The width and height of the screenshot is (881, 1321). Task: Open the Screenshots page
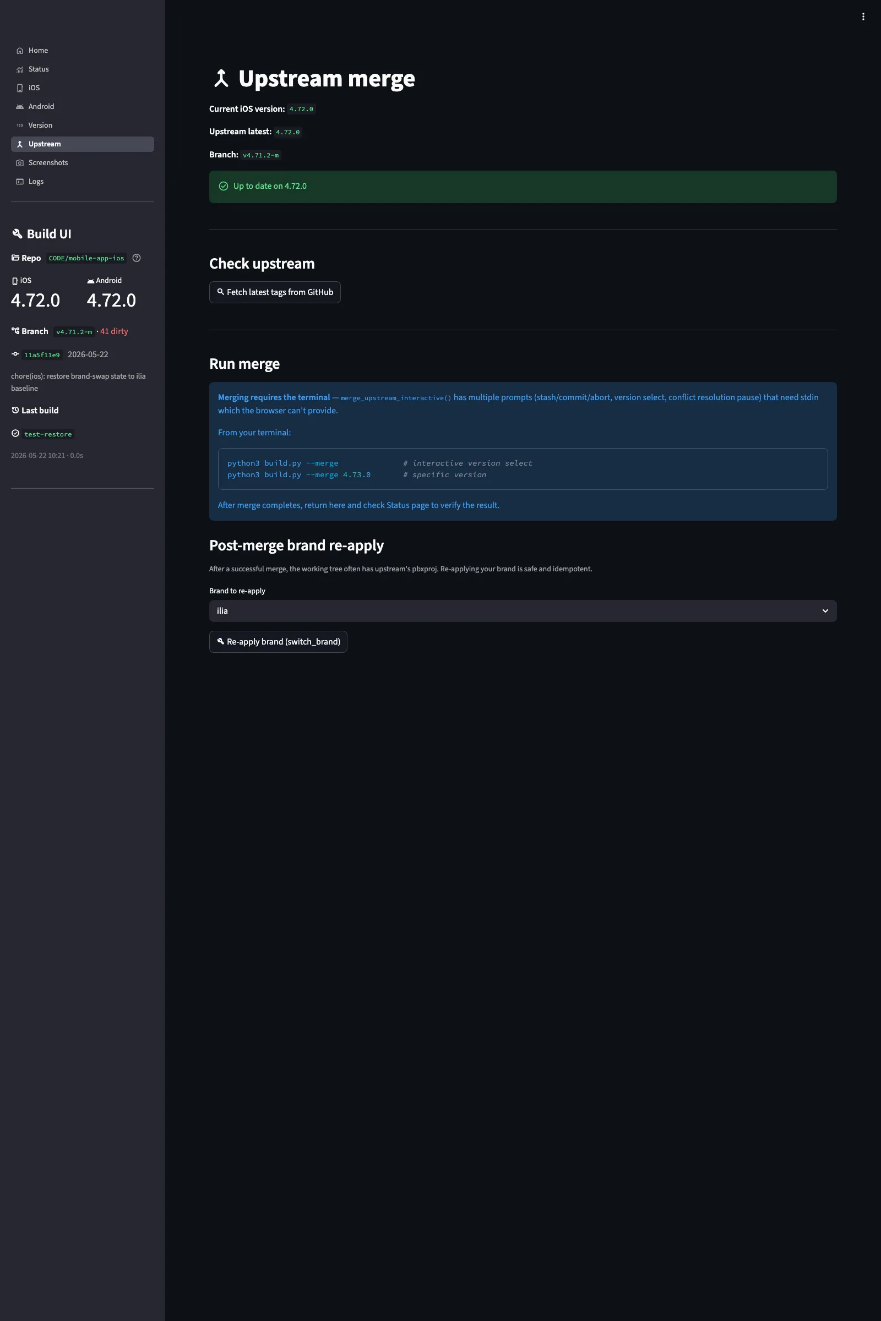point(82,163)
